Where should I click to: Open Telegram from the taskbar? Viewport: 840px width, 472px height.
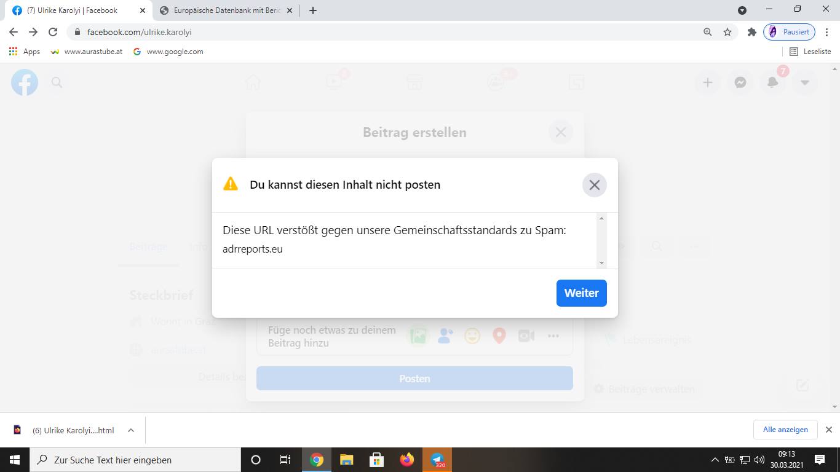(x=437, y=460)
